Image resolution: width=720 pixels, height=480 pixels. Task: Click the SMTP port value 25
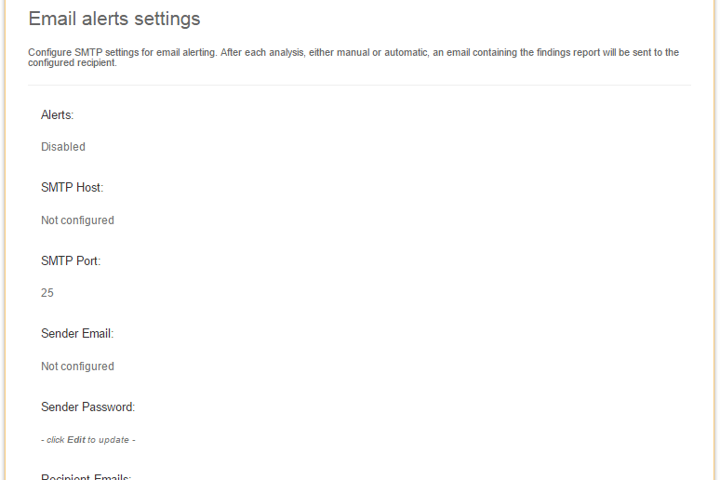47,293
